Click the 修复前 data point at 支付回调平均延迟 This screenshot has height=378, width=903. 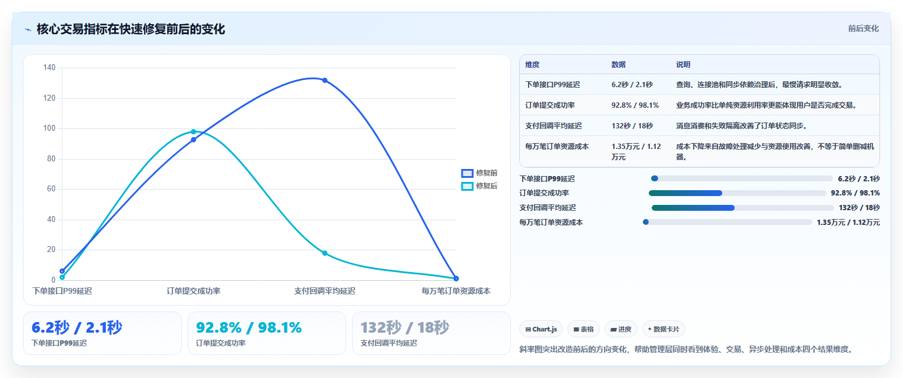click(x=325, y=80)
